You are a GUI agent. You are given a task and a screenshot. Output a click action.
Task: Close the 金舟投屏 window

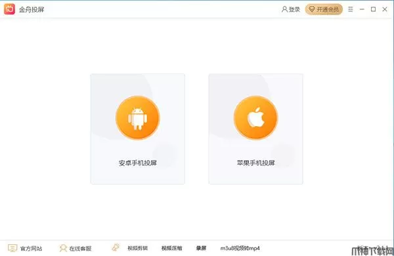pyautogui.click(x=385, y=9)
